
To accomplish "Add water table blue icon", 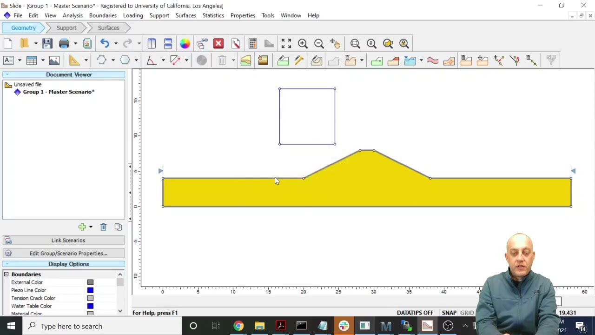I will tap(410, 60).
